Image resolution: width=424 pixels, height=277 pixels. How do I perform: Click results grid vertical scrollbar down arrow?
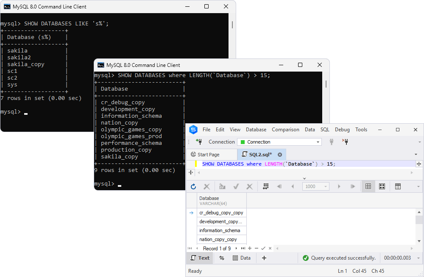[419, 241]
